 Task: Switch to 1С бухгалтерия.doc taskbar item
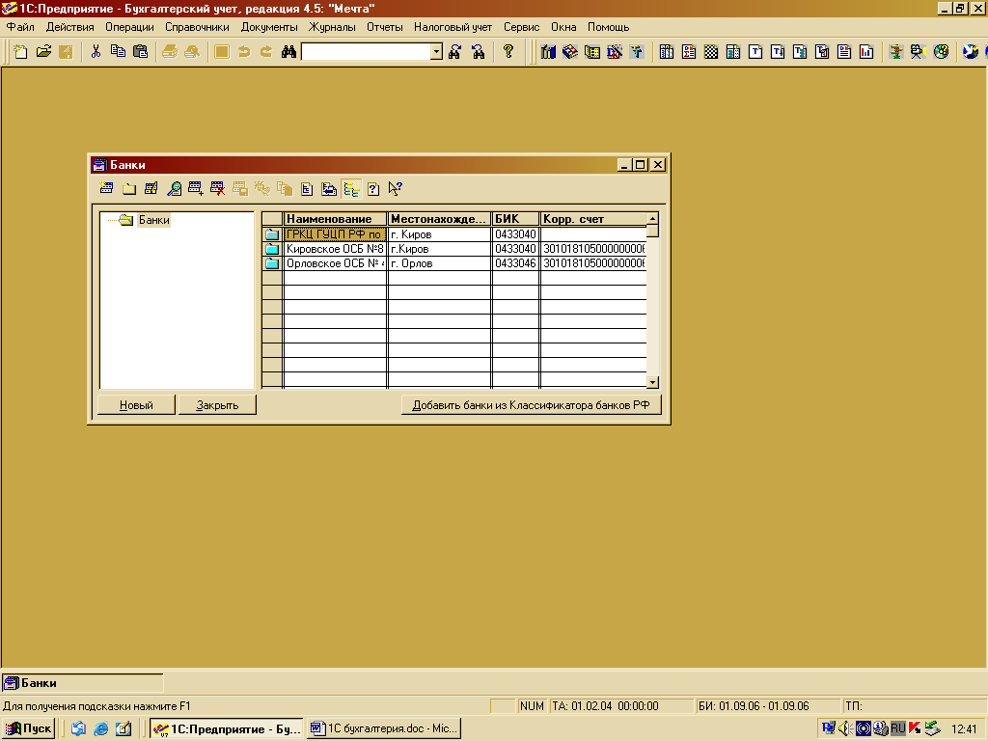click(x=384, y=729)
